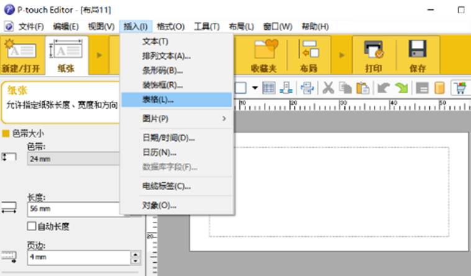Click the length icon beside 长度
The width and height of the screenshot is (471, 276).
[x=9, y=207]
